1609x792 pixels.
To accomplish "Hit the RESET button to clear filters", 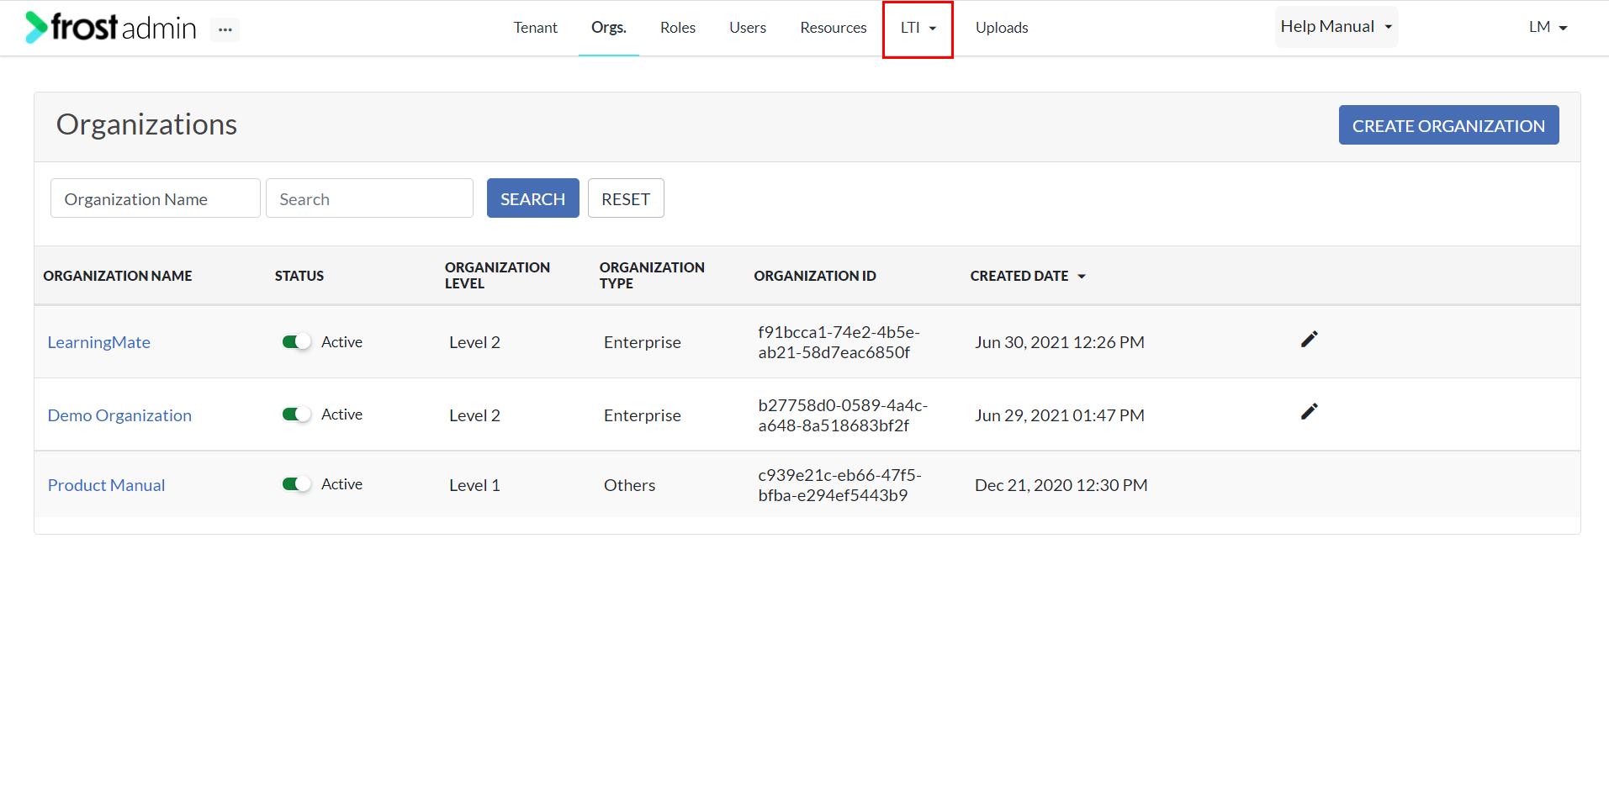I will point(626,198).
